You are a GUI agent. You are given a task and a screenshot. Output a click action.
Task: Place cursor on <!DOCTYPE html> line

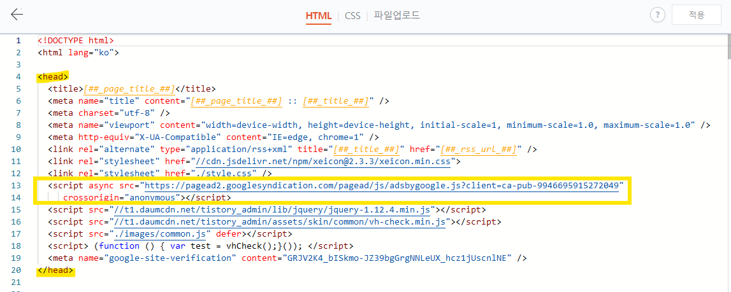(x=76, y=41)
